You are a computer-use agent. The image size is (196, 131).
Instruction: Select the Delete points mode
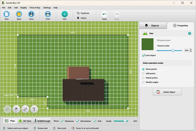[143, 78]
